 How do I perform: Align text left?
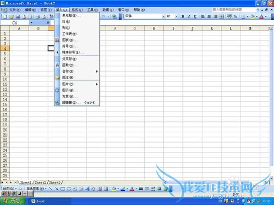pyautogui.click(x=203, y=16)
